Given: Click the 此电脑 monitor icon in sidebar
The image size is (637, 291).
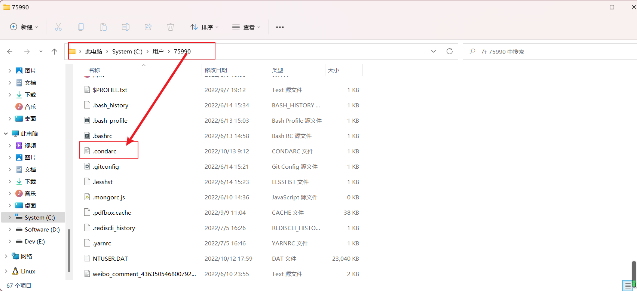Looking at the screenshot, I should point(15,134).
